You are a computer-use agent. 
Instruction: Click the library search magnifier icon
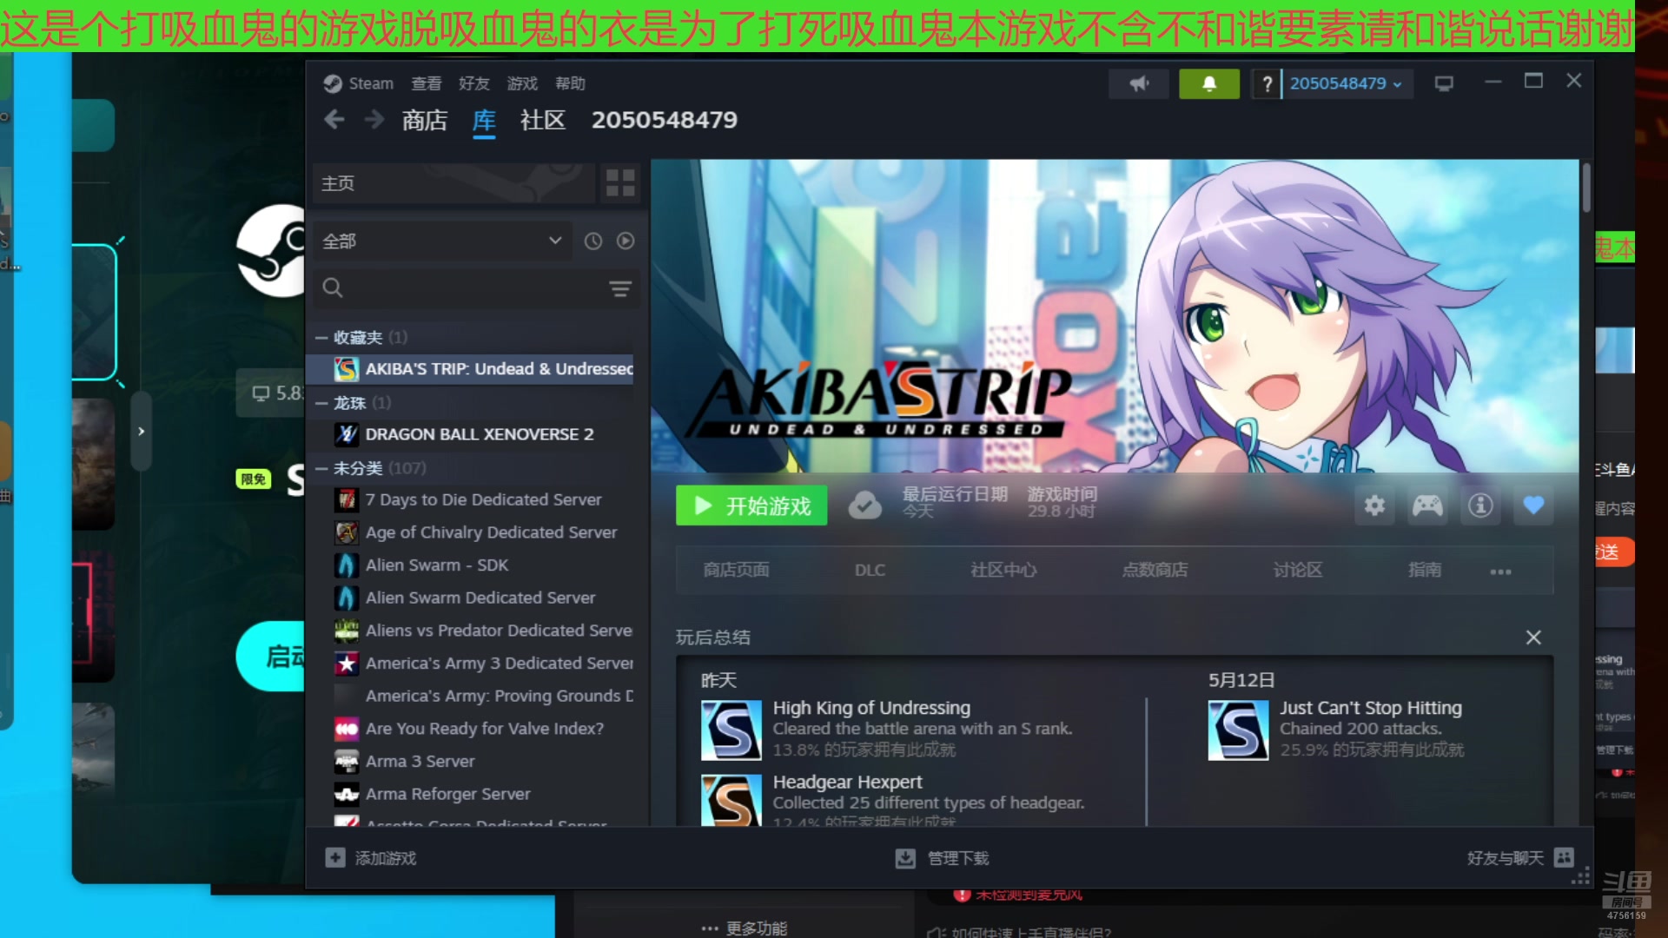coord(333,287)
